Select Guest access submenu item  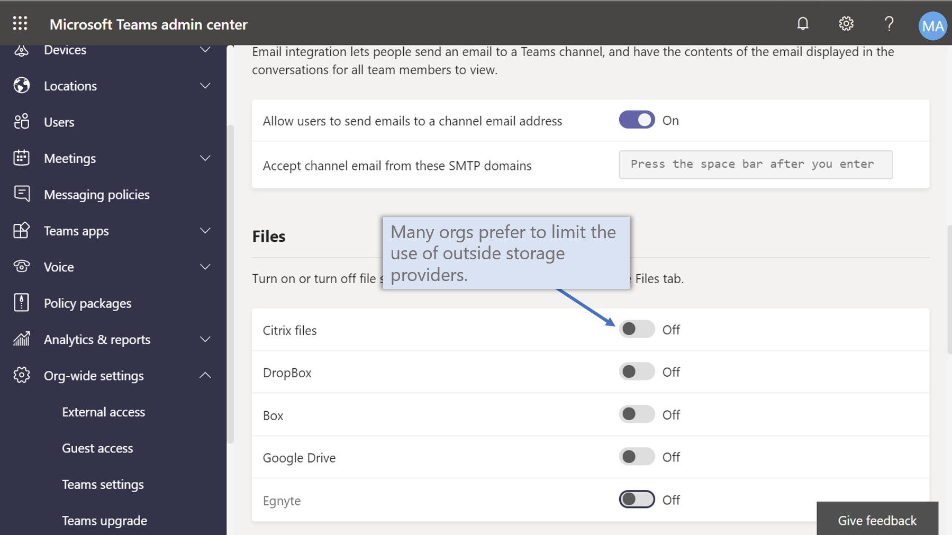click(x=97, y=448)
